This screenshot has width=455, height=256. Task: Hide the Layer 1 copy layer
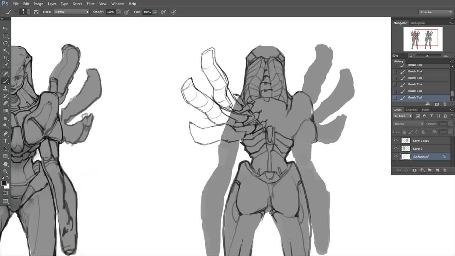(x=396, y=140)
